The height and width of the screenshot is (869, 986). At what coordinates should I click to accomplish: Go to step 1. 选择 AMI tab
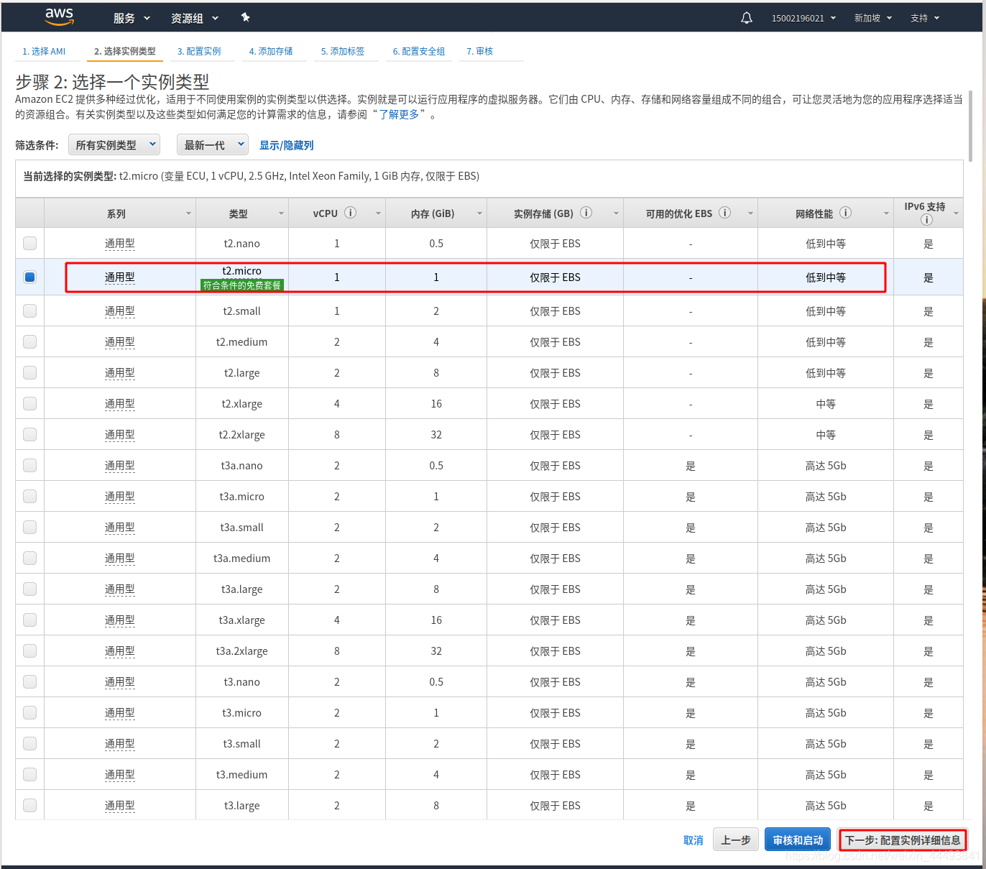tap(44, 51)
